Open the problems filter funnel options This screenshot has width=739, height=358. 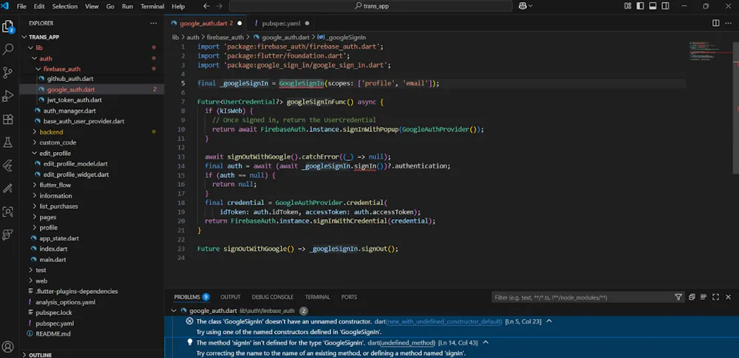pos(678,297)
